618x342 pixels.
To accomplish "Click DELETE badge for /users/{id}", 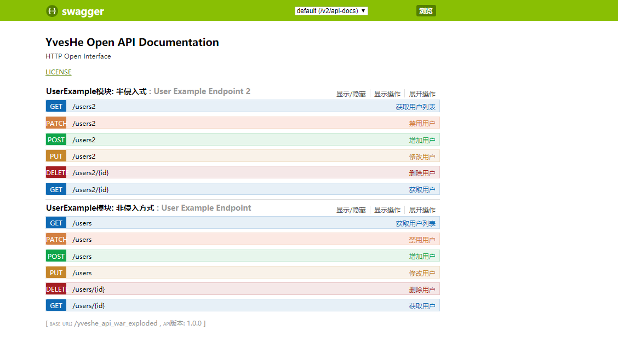I will click(56, 289).
